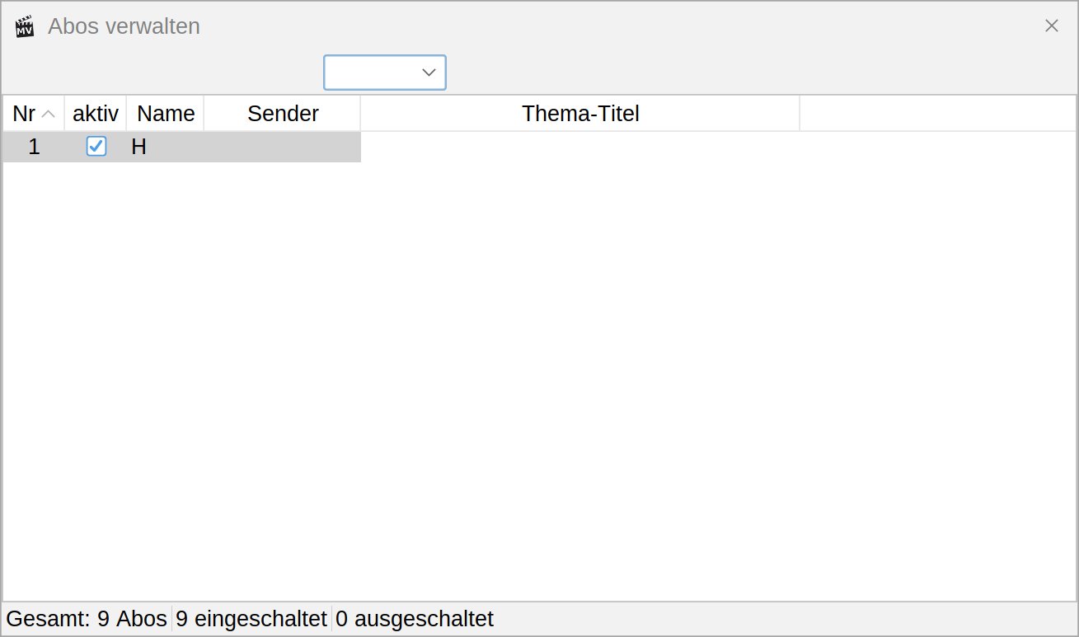Click the ascending sort arrow beside Nr
The width and height of the screenshot is (1079, 637).
pos(49,114)
